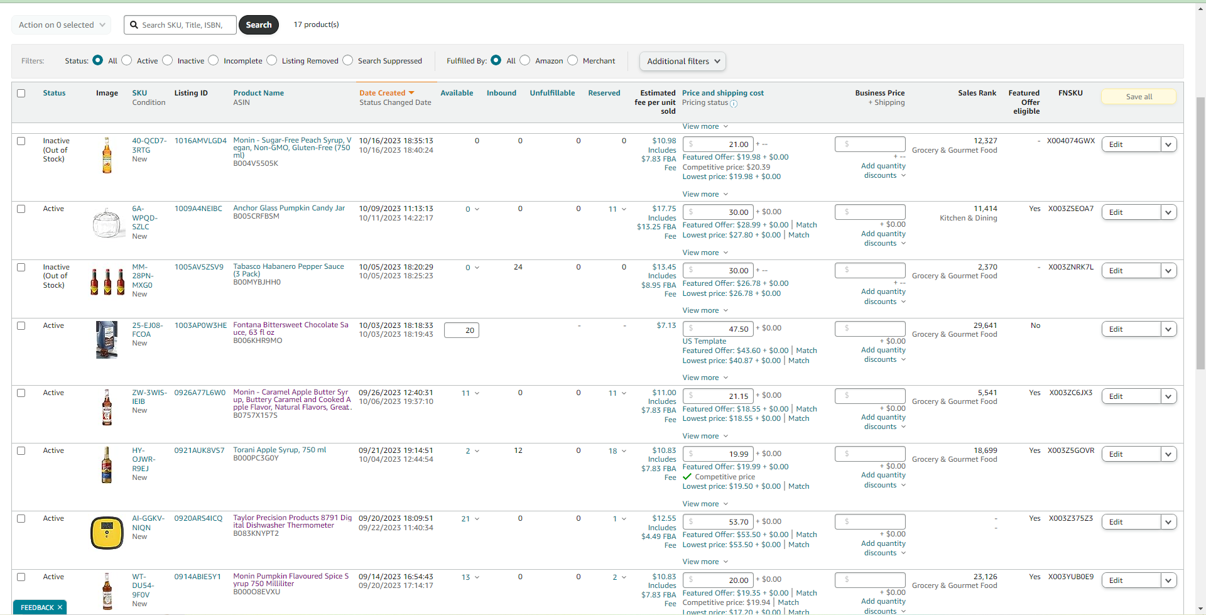Image resolution: width=1206 pixels, height=615 pixels.
Task: Edit the price field showing 47.50
Action: (718, 329)
